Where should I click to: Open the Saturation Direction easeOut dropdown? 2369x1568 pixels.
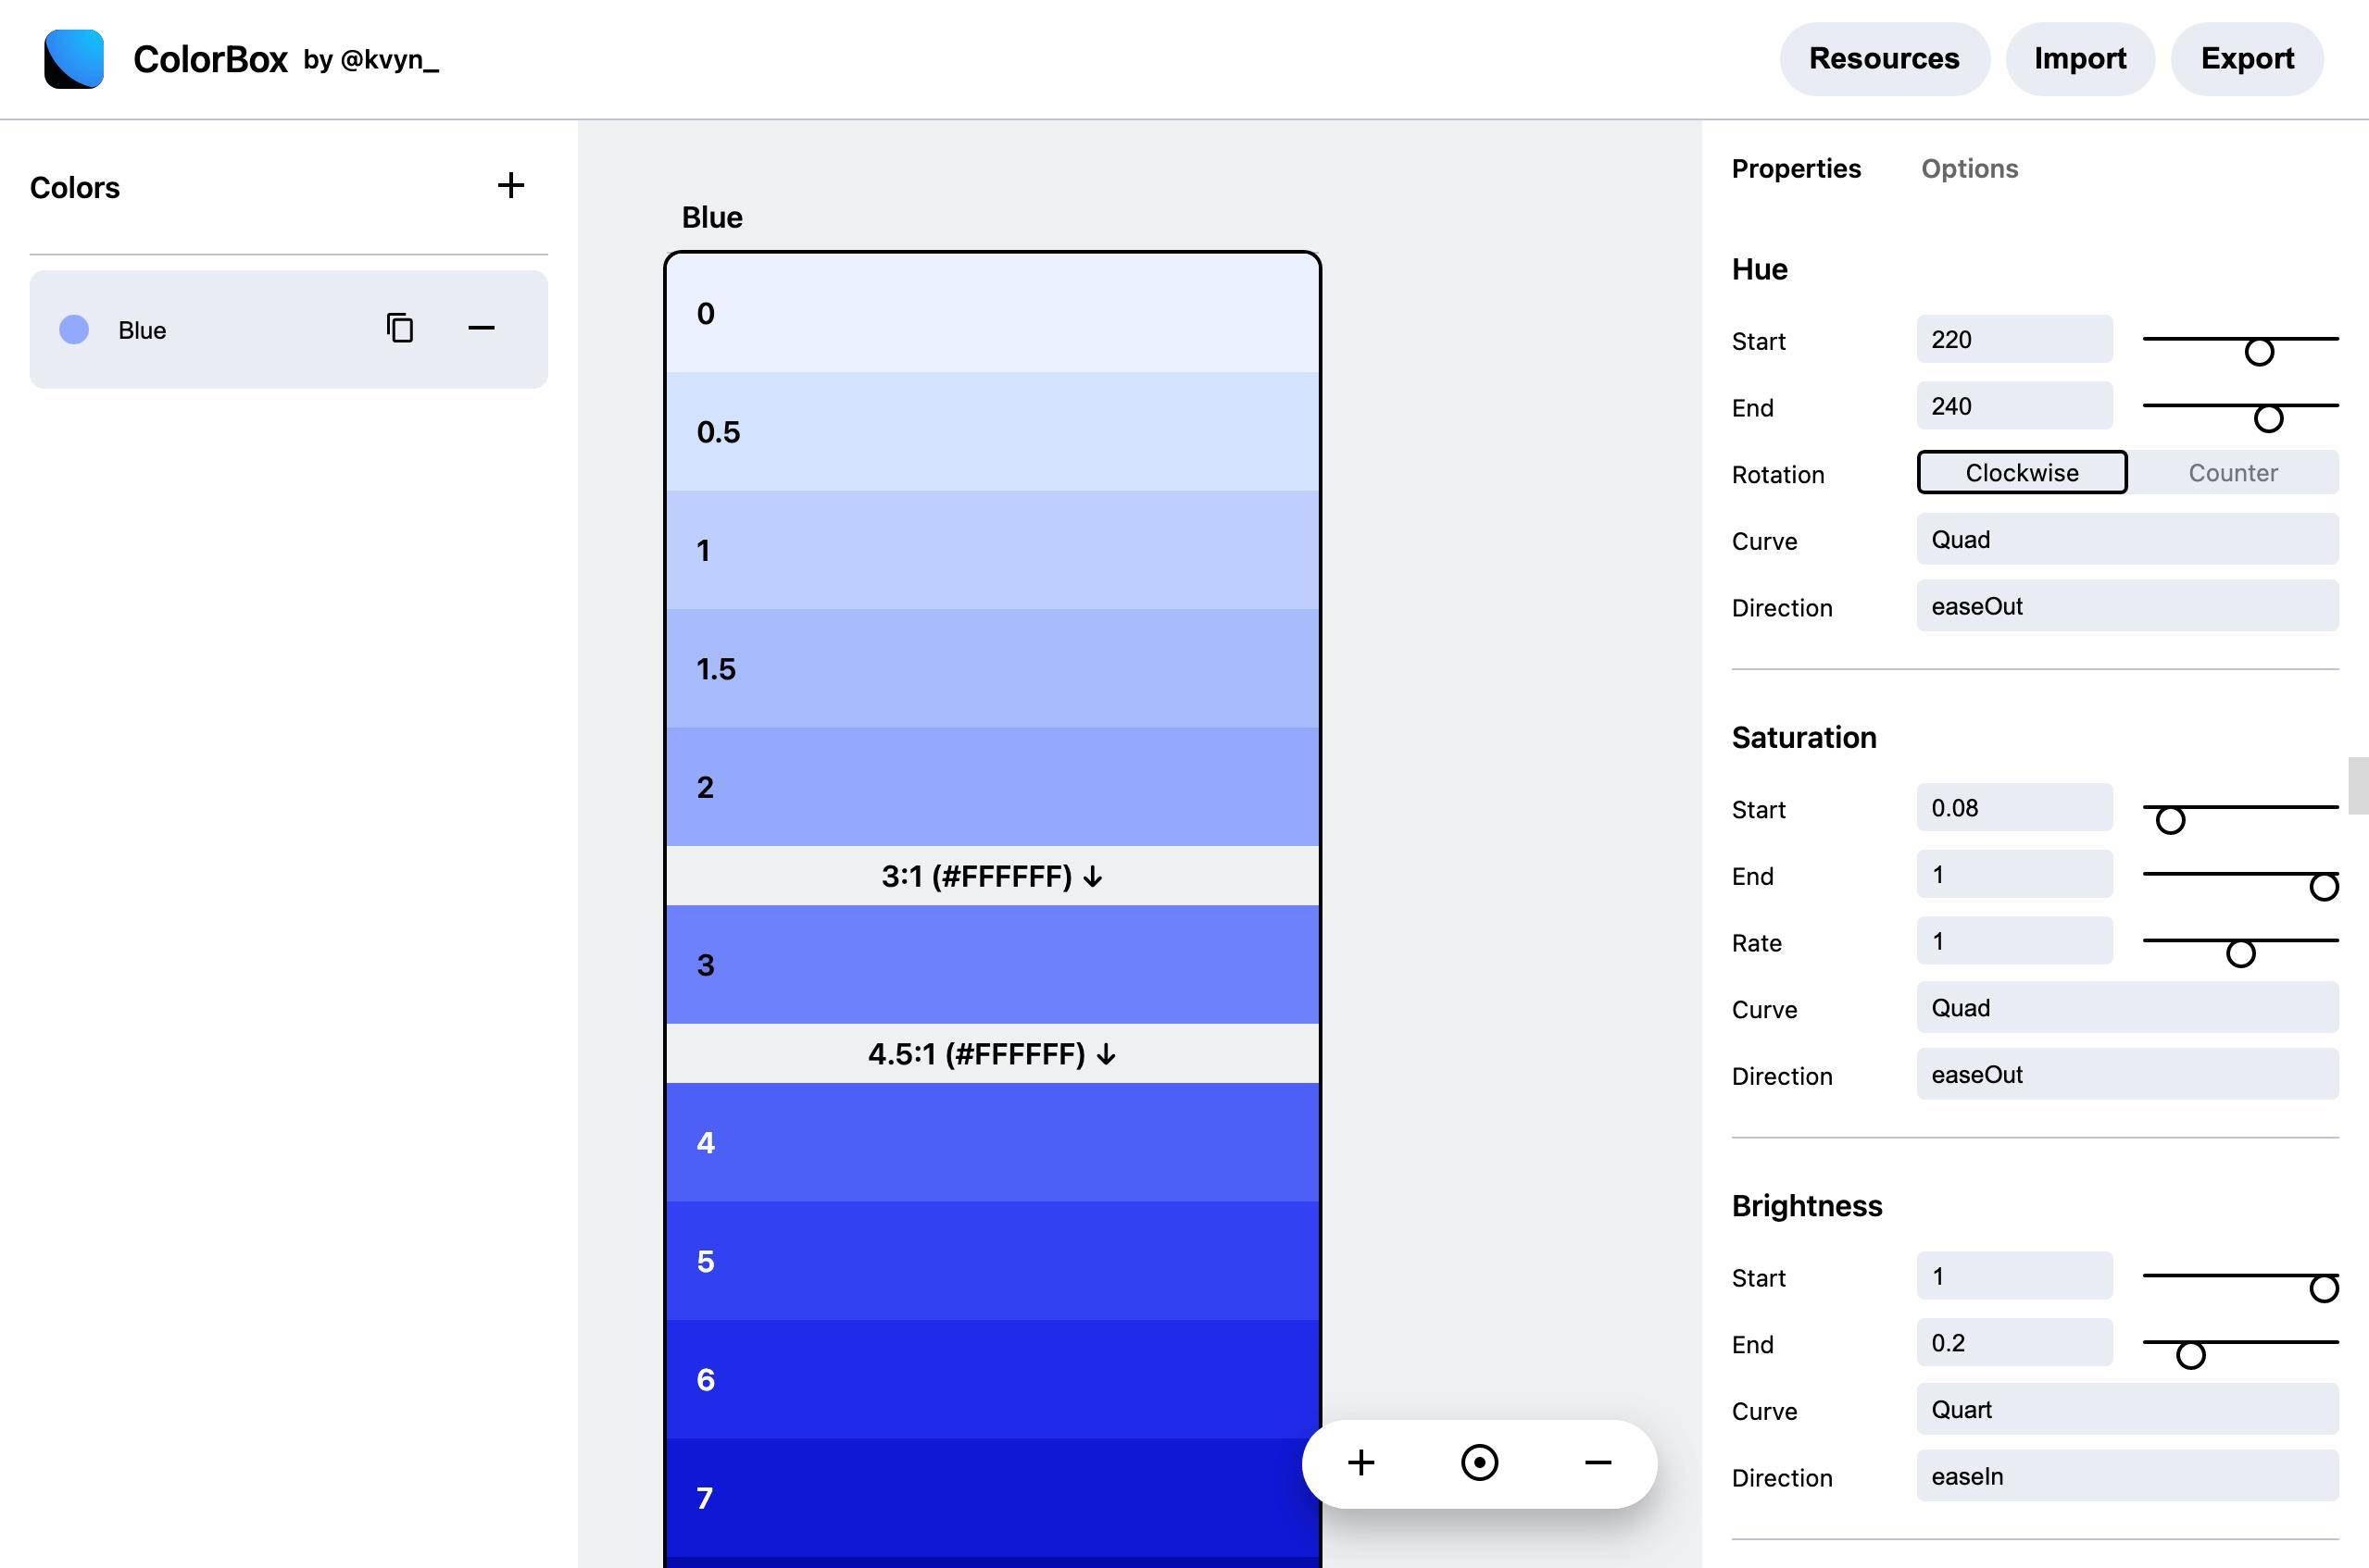[x=2126, y=1075]
